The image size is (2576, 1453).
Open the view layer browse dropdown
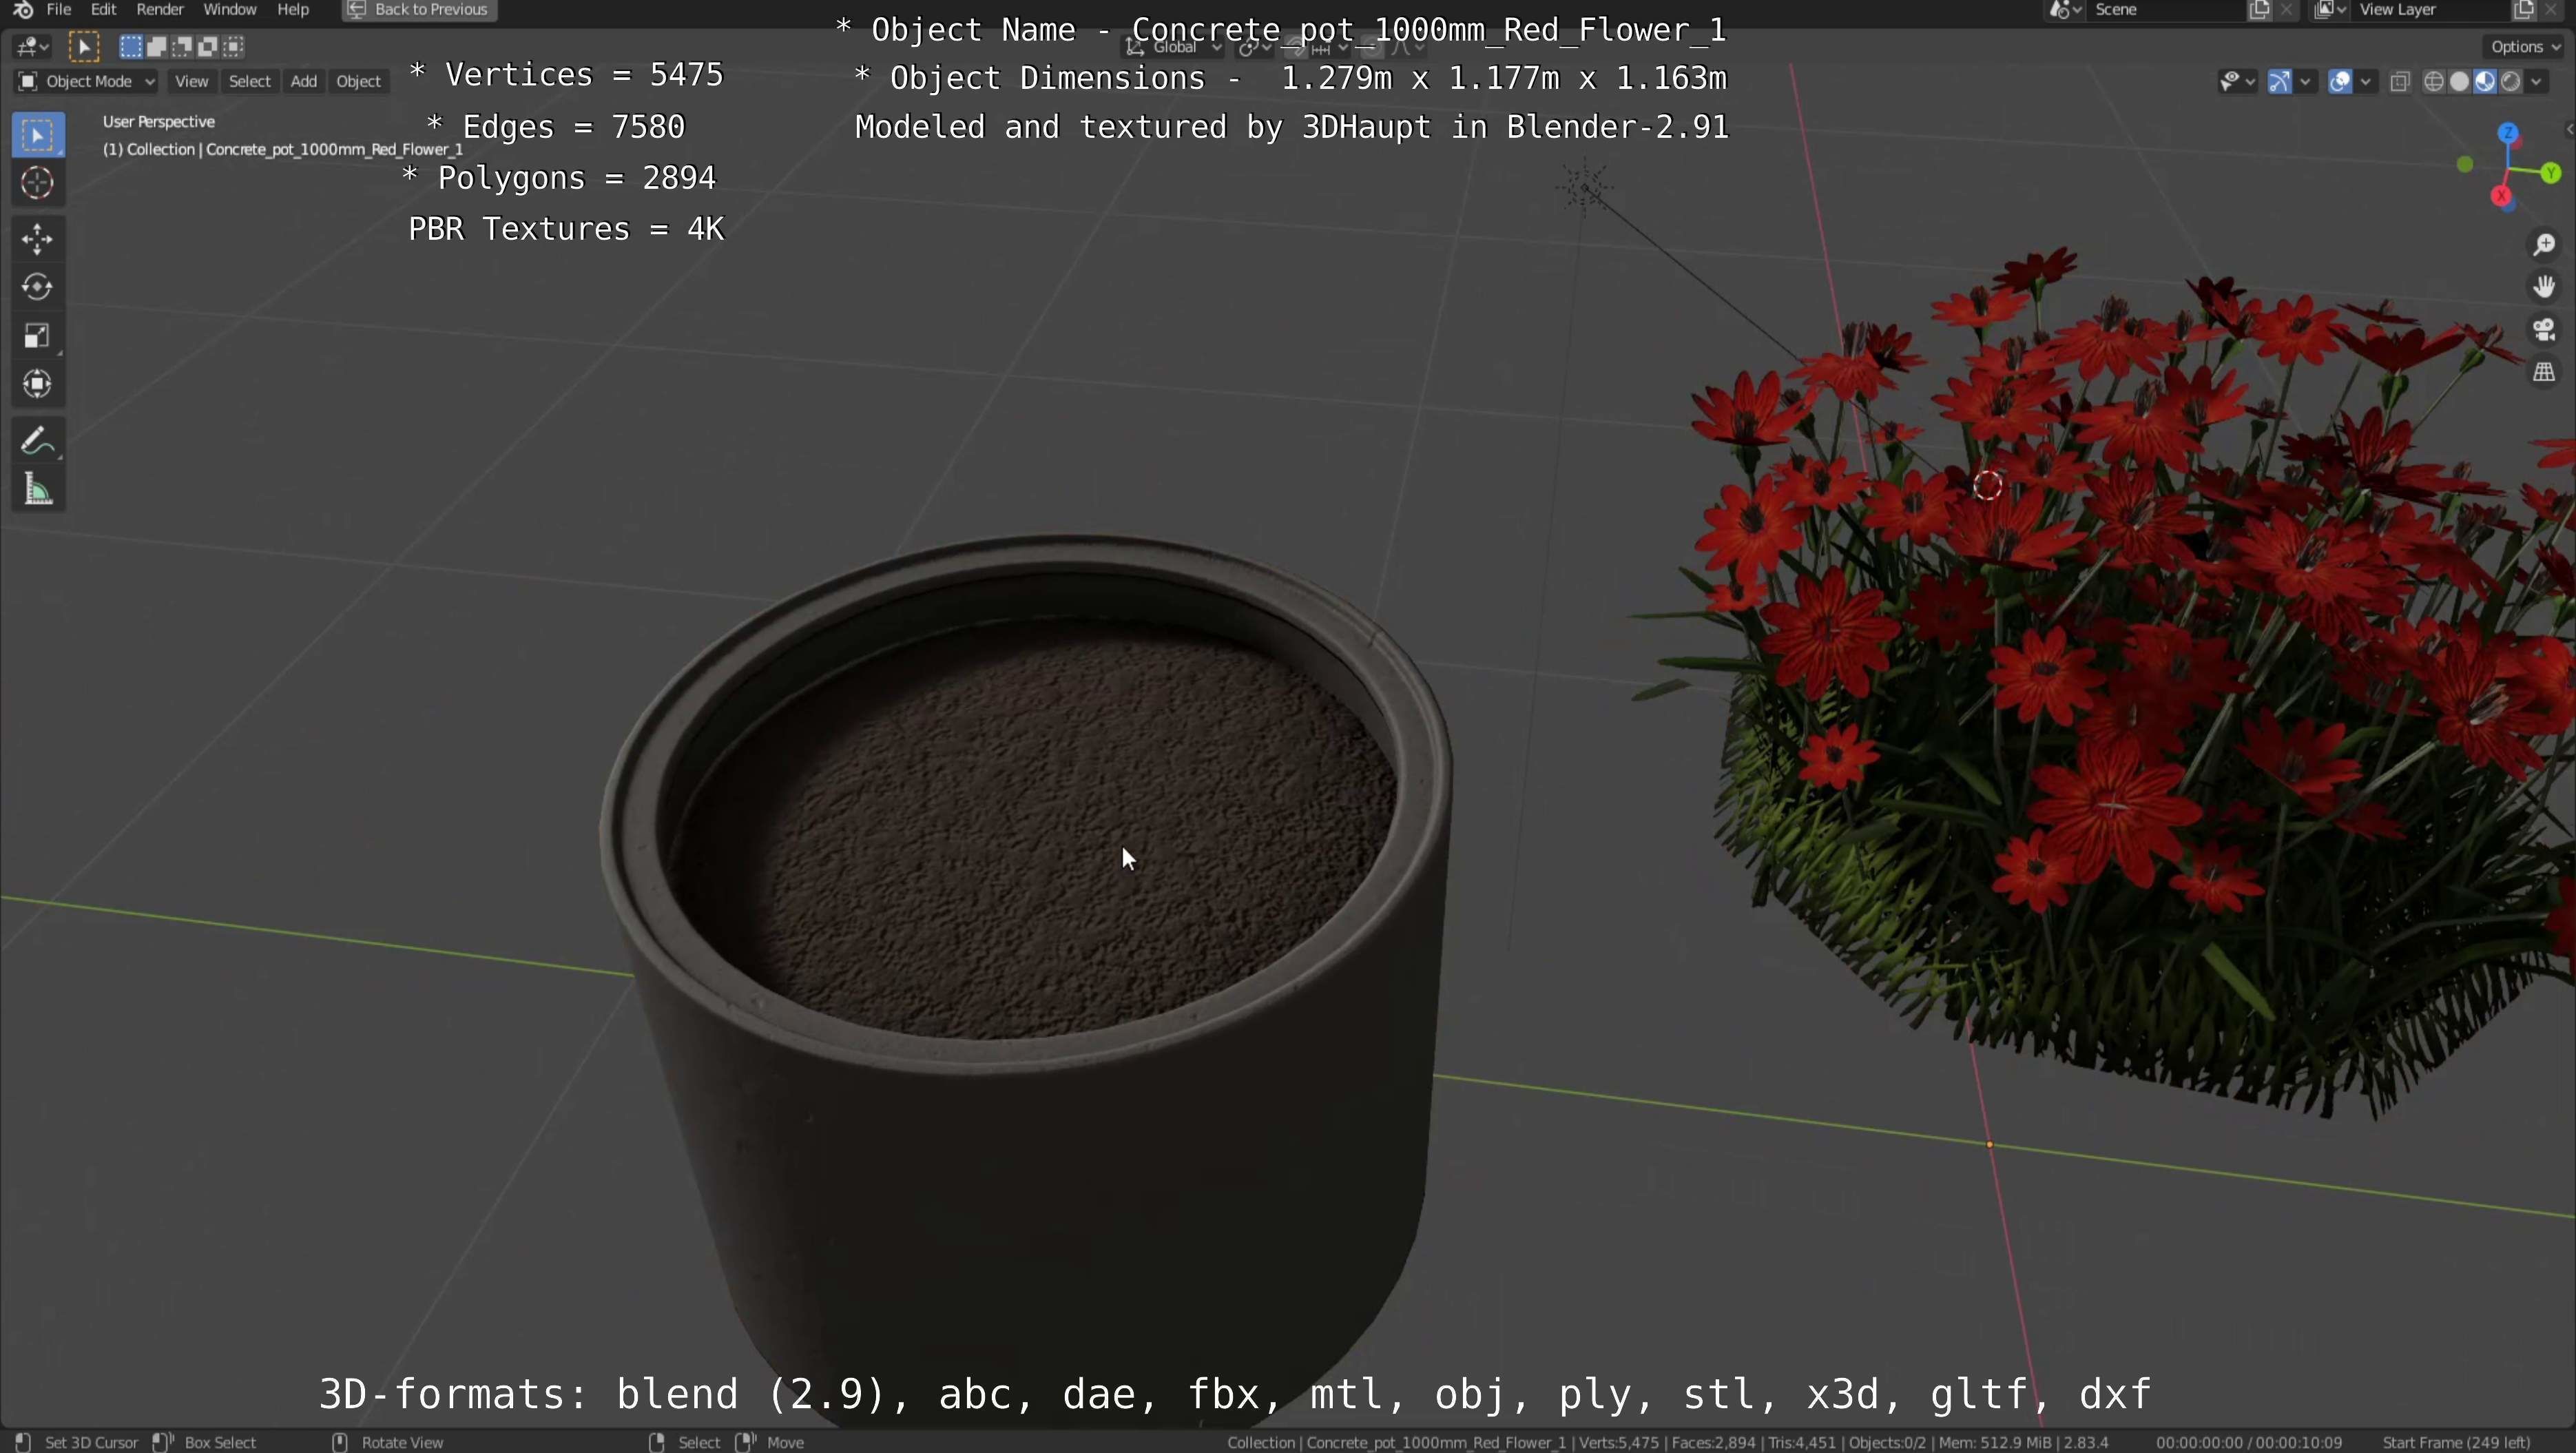point(2329,10)
